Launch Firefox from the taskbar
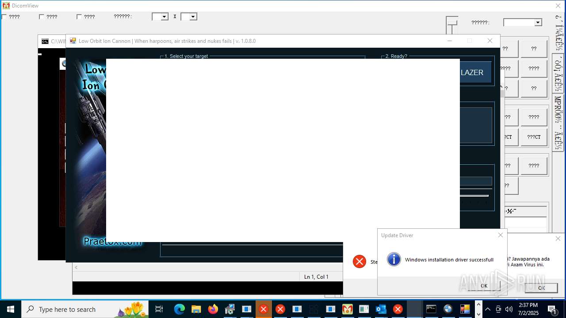The image size is (566, 318). 213,309
